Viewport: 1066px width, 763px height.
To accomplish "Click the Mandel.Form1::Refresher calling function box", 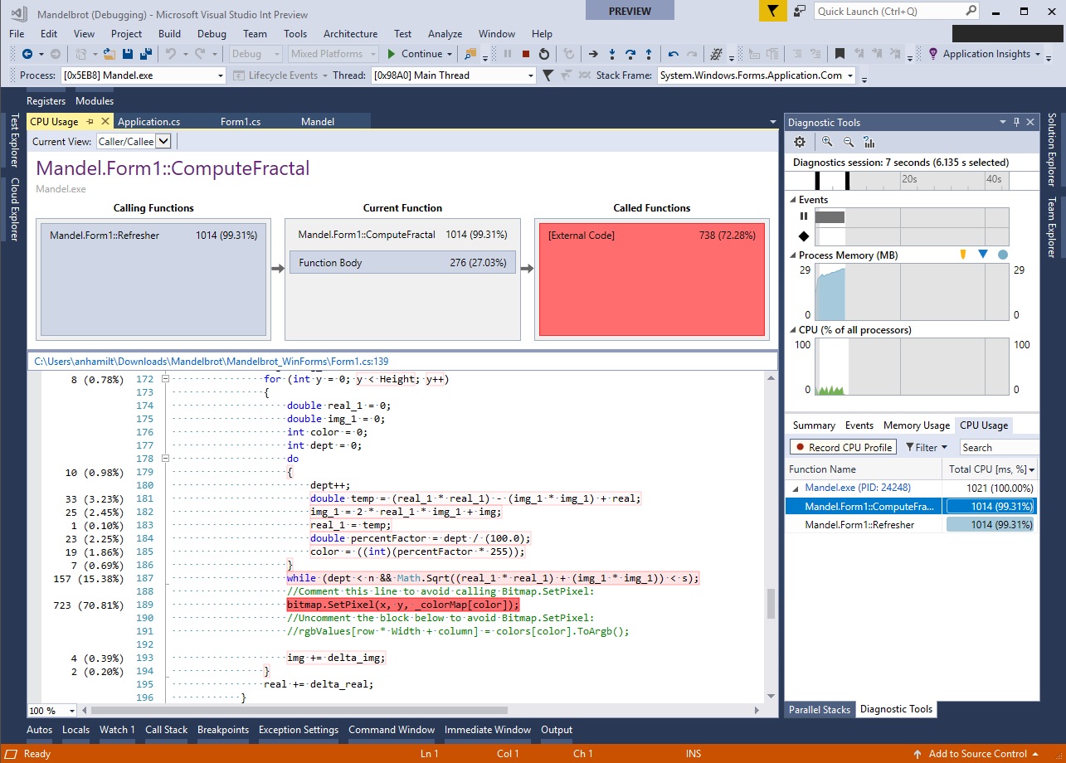I will click(x=153, y=279).
